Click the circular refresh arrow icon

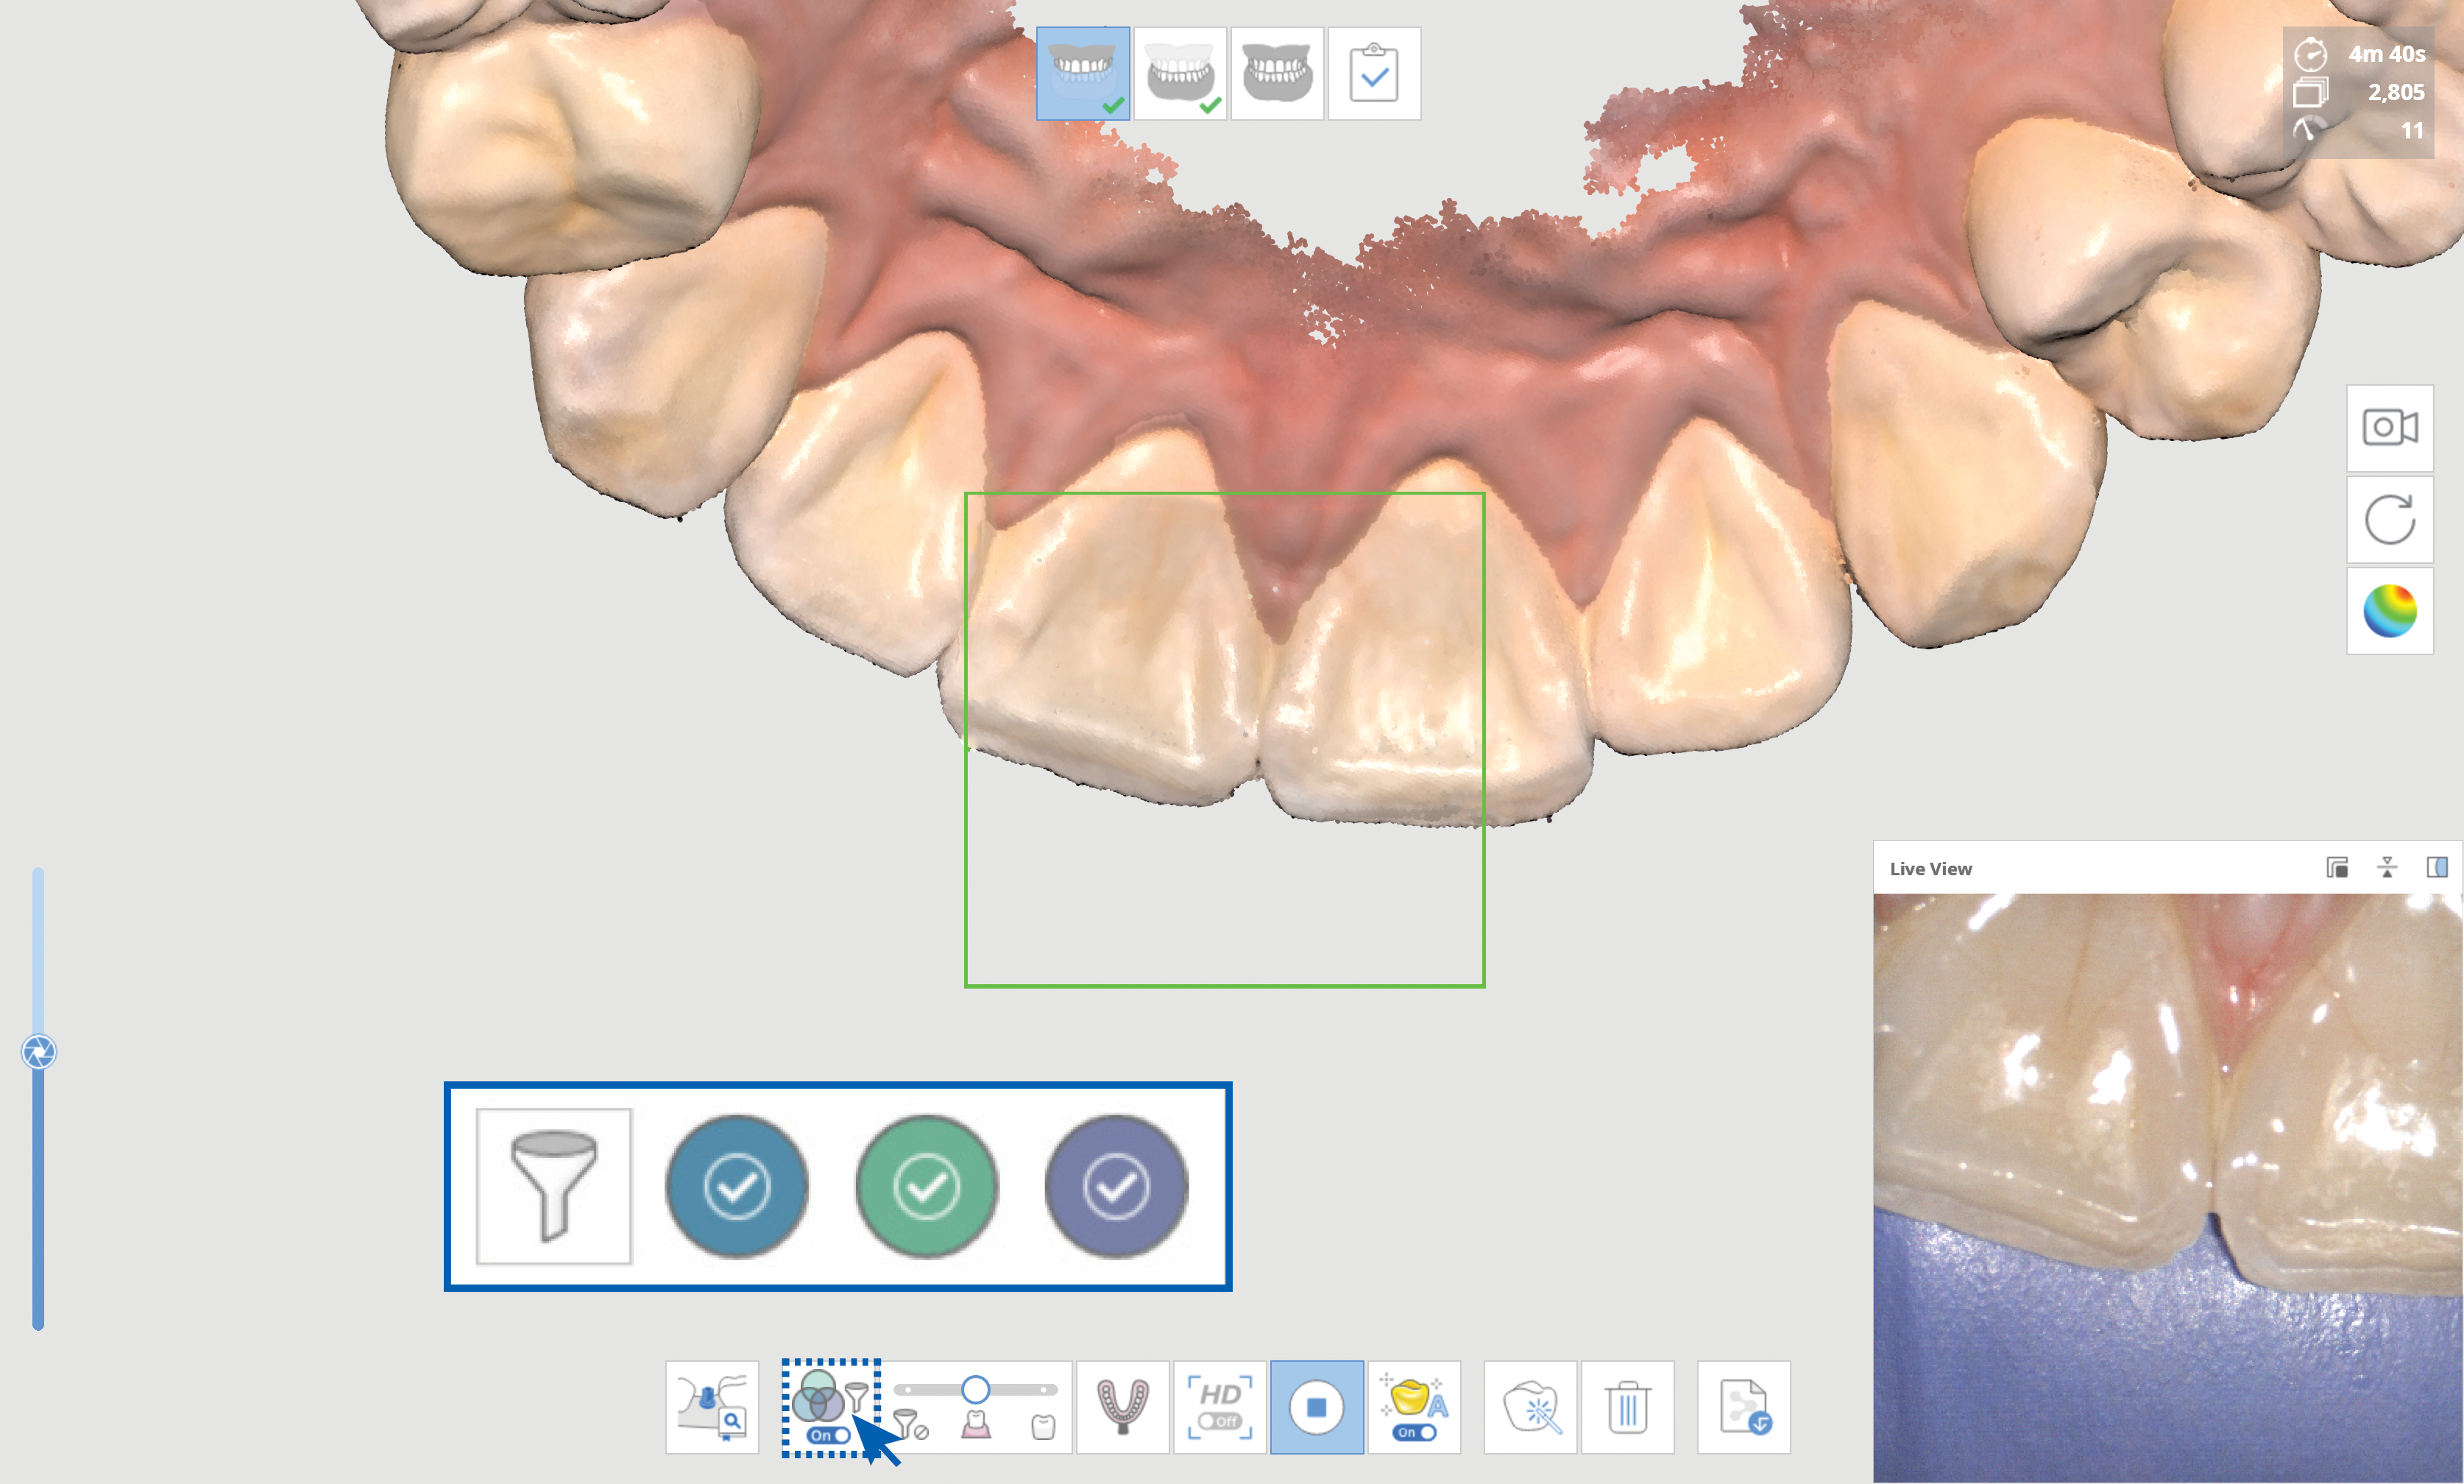(x=2389, y=519)
